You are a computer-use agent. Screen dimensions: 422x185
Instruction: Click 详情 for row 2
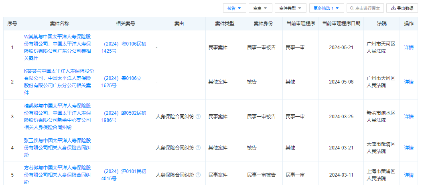pos(409,82)
